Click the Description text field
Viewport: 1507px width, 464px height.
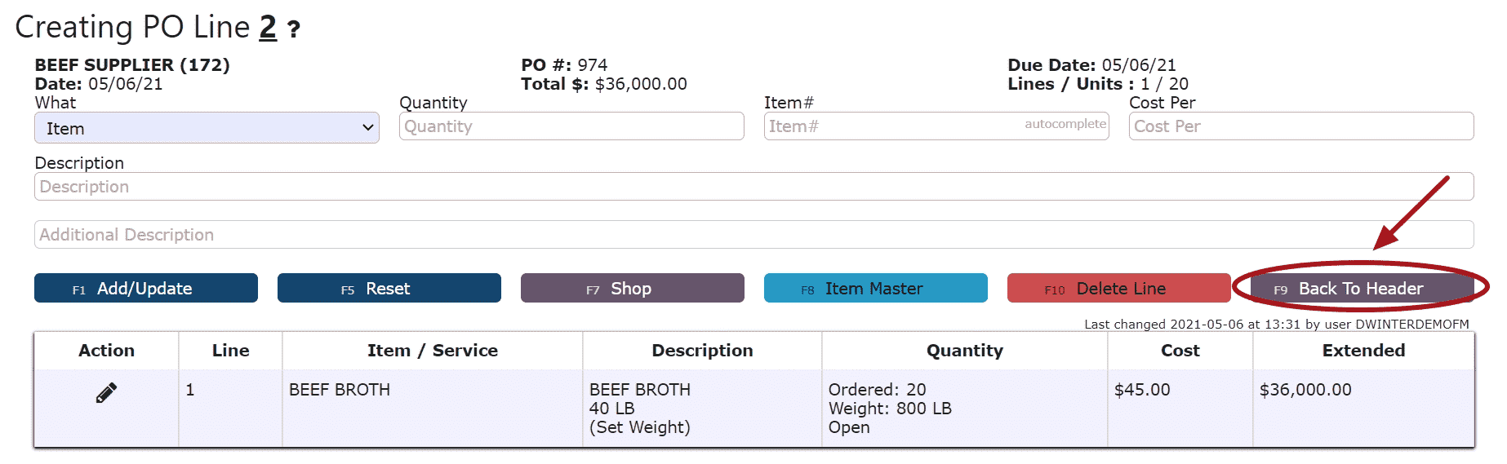coord(754,187)
